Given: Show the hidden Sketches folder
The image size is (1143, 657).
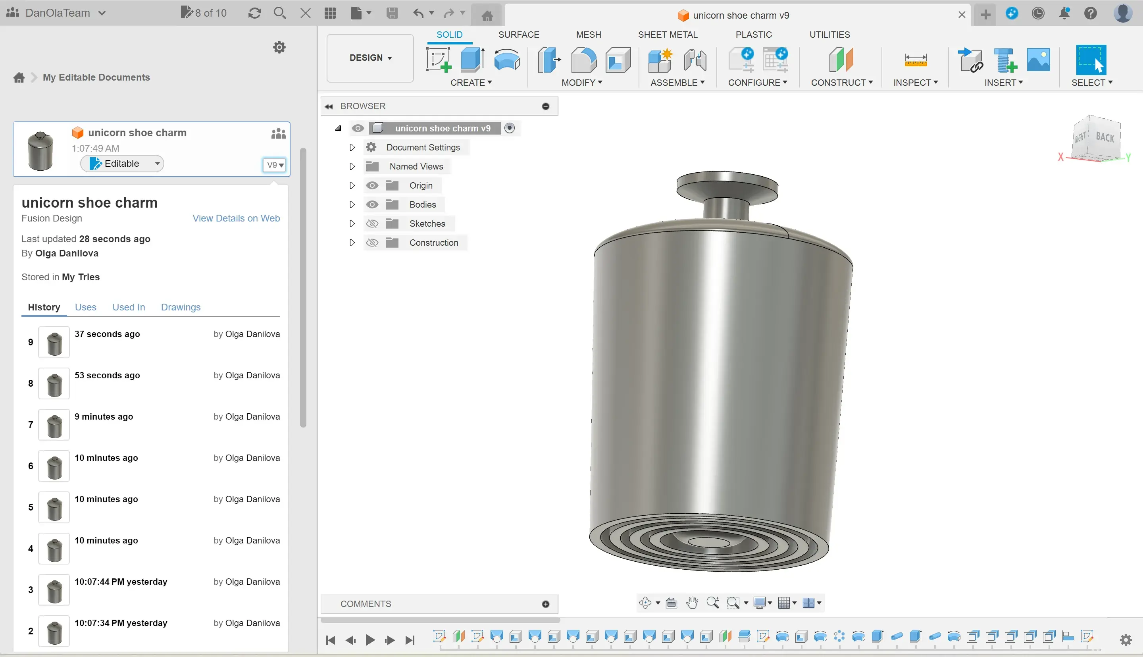Looking at the screenshot, I should pos(372,223).
